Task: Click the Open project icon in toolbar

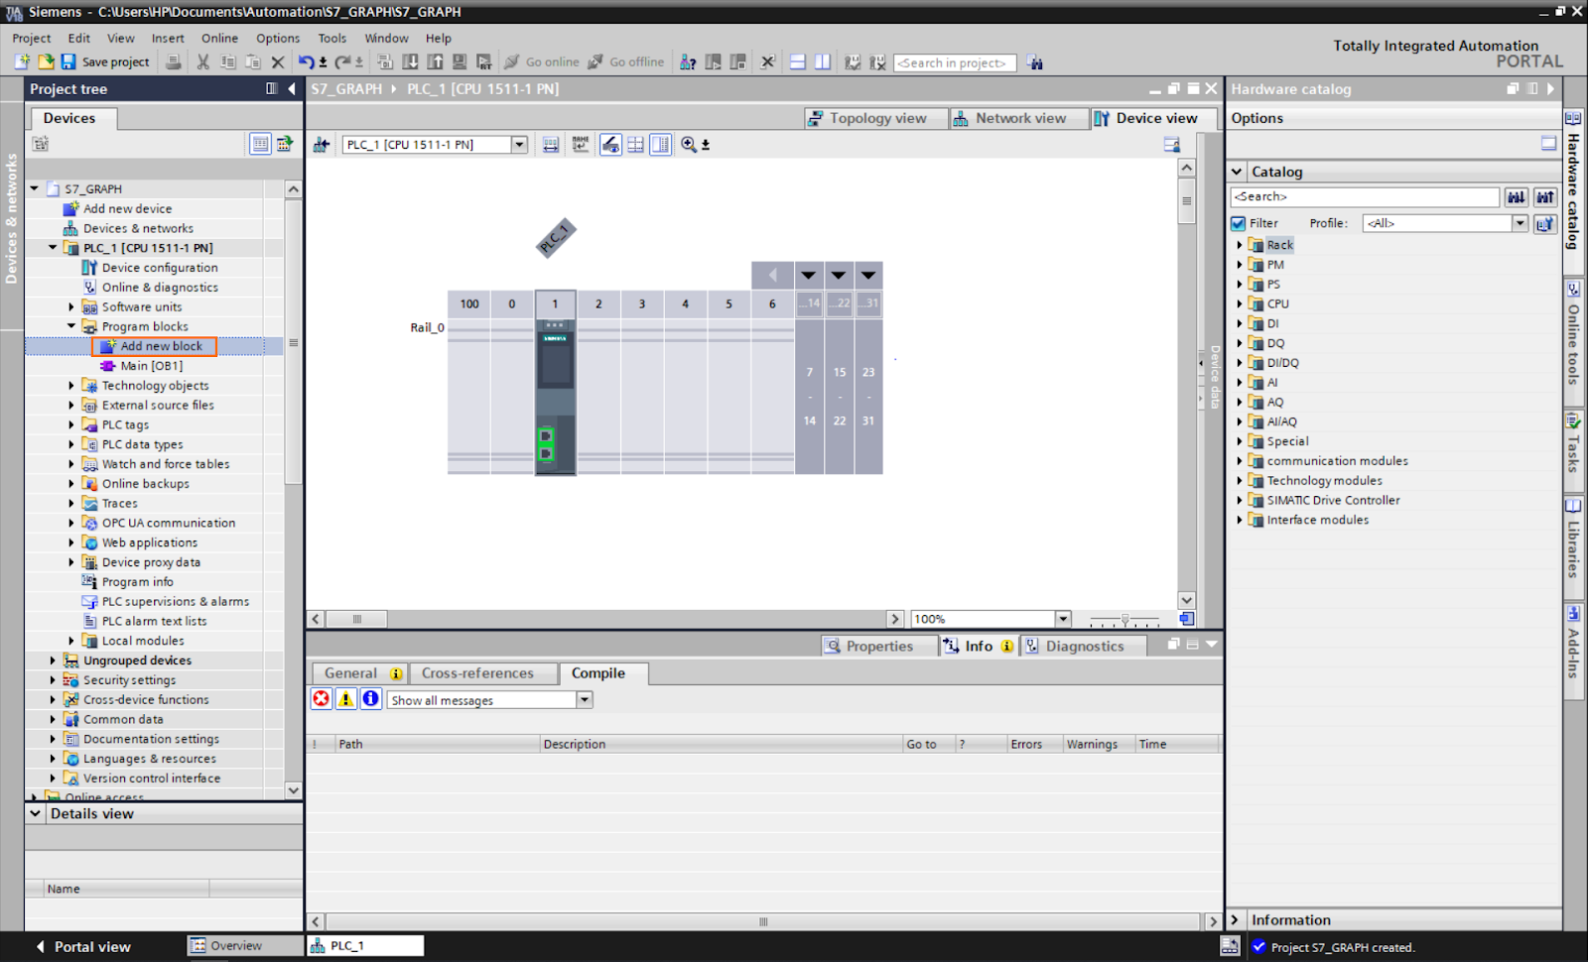Action: click(46, 61)
